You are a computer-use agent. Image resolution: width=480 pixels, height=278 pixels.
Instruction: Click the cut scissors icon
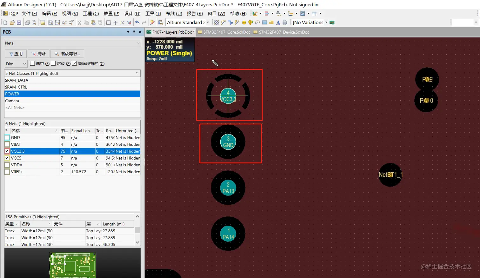[79, 23]
